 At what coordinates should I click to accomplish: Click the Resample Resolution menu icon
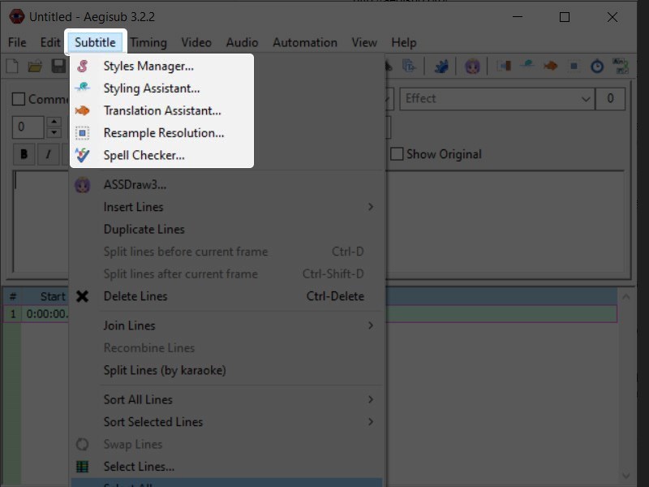[82, 133]
